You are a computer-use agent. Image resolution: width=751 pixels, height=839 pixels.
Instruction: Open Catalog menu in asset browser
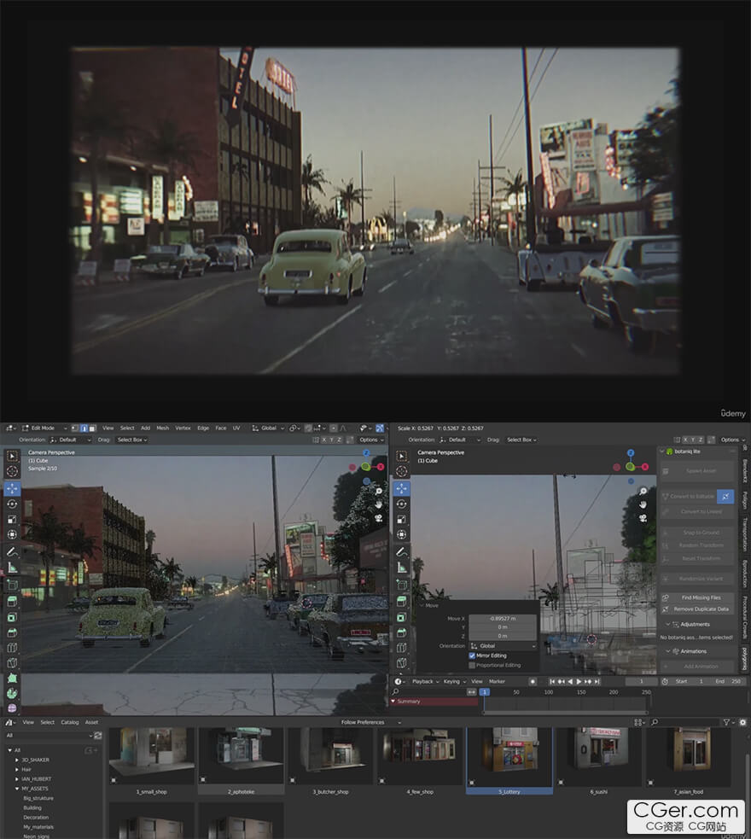tap(69, 722)
